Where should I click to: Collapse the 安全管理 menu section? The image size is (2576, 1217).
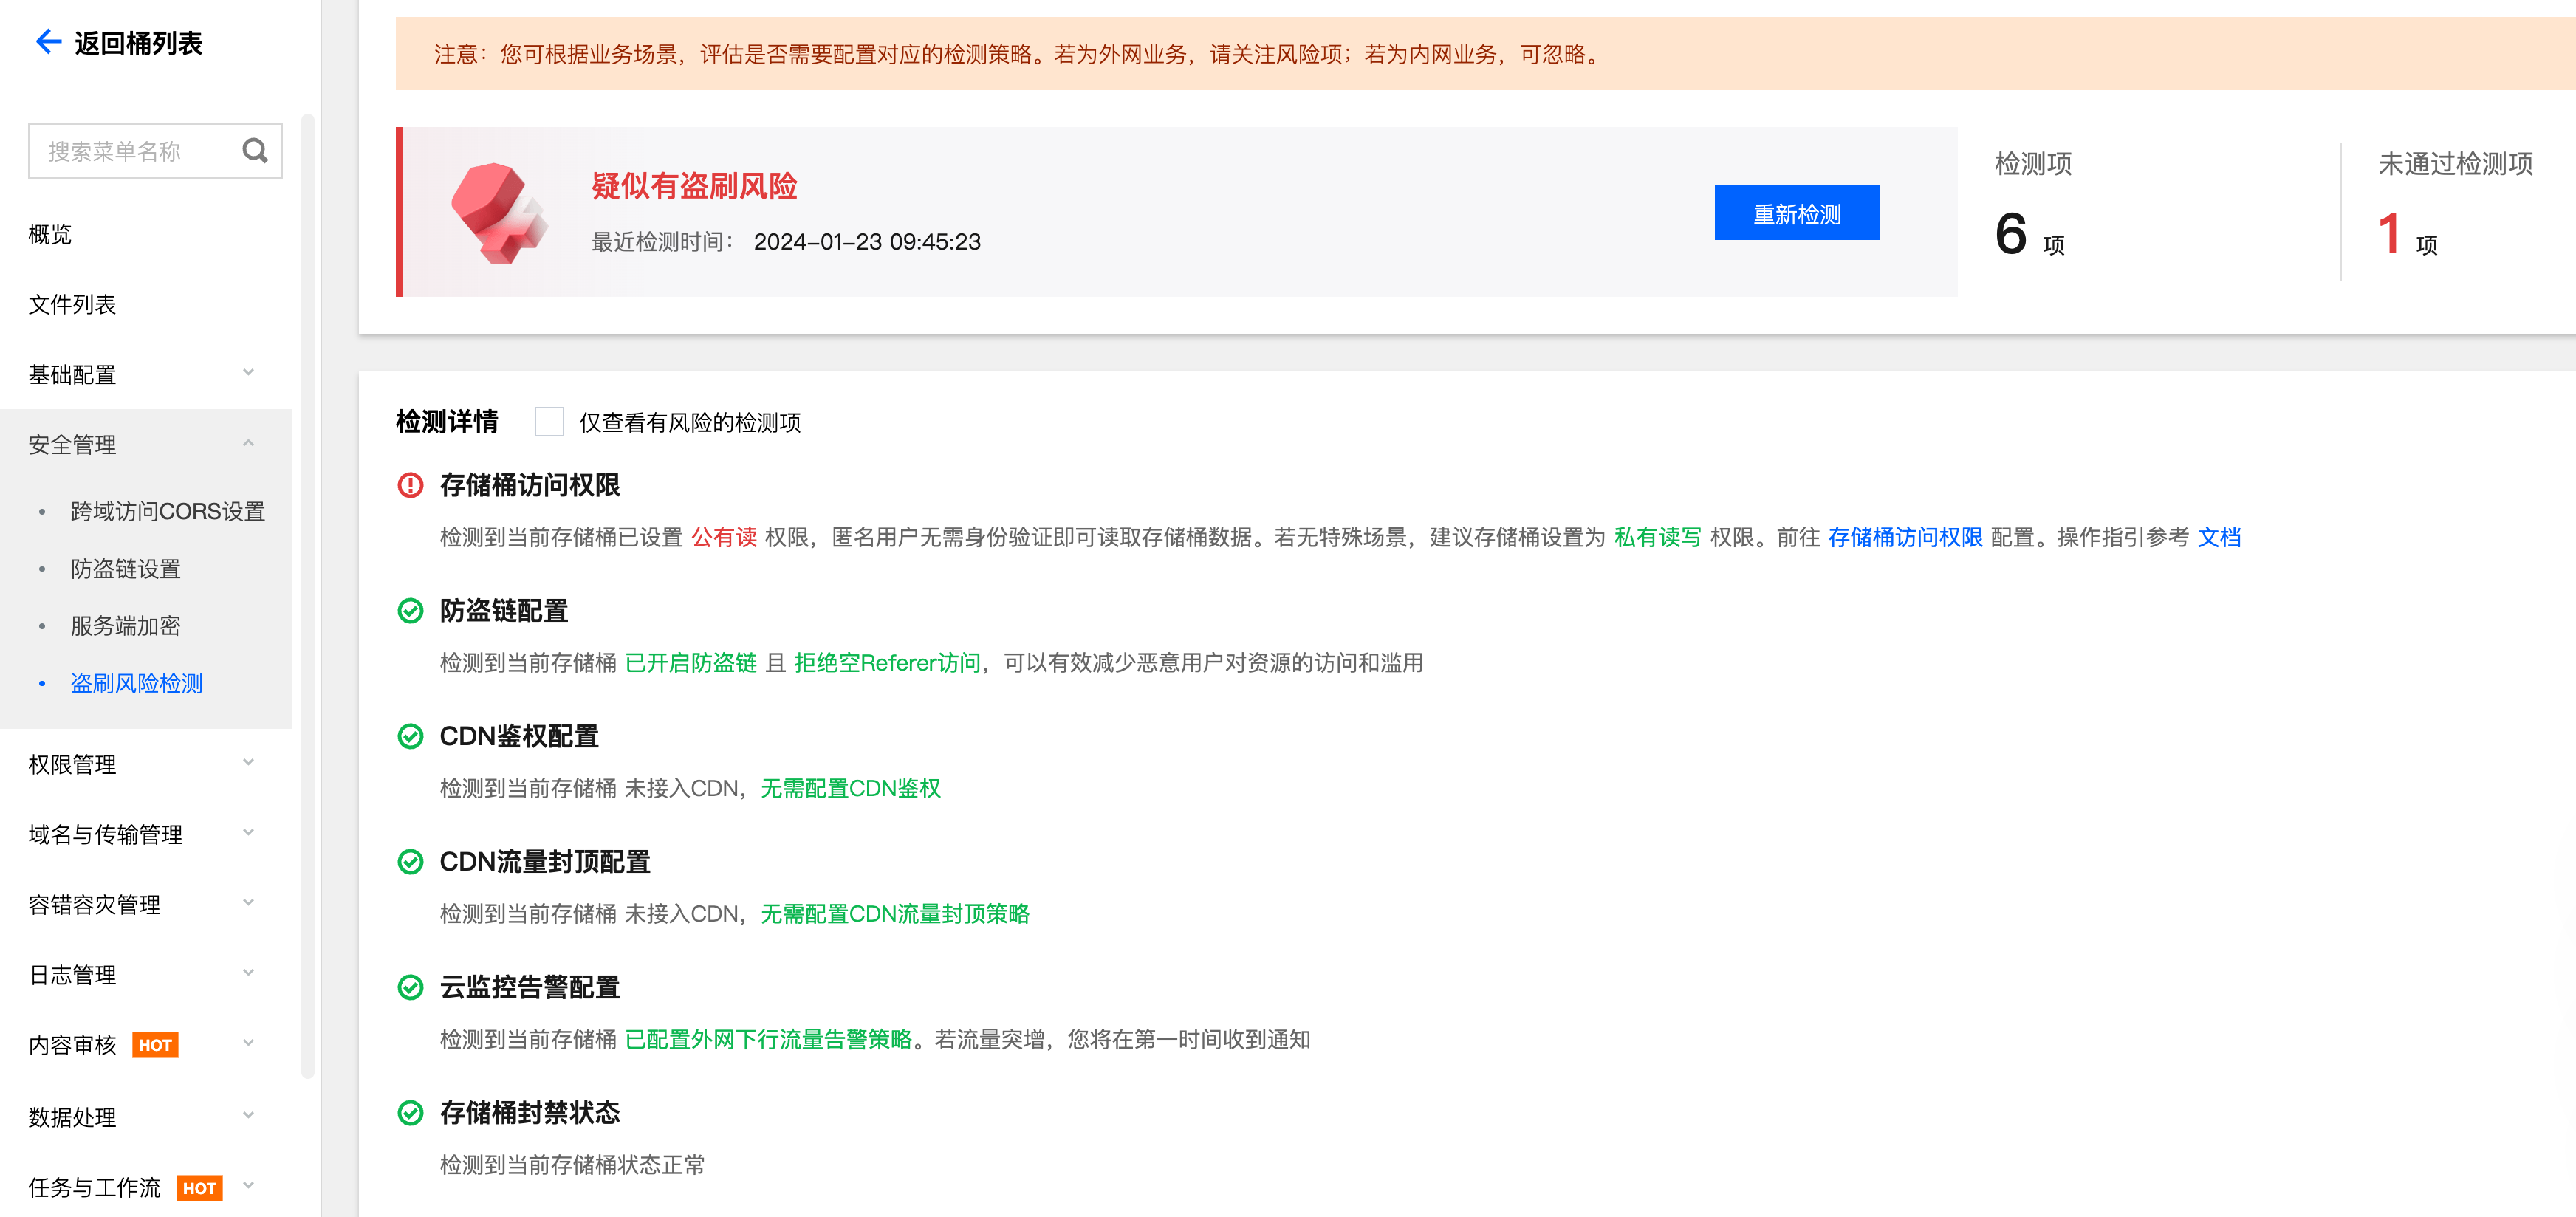point(141,444)
